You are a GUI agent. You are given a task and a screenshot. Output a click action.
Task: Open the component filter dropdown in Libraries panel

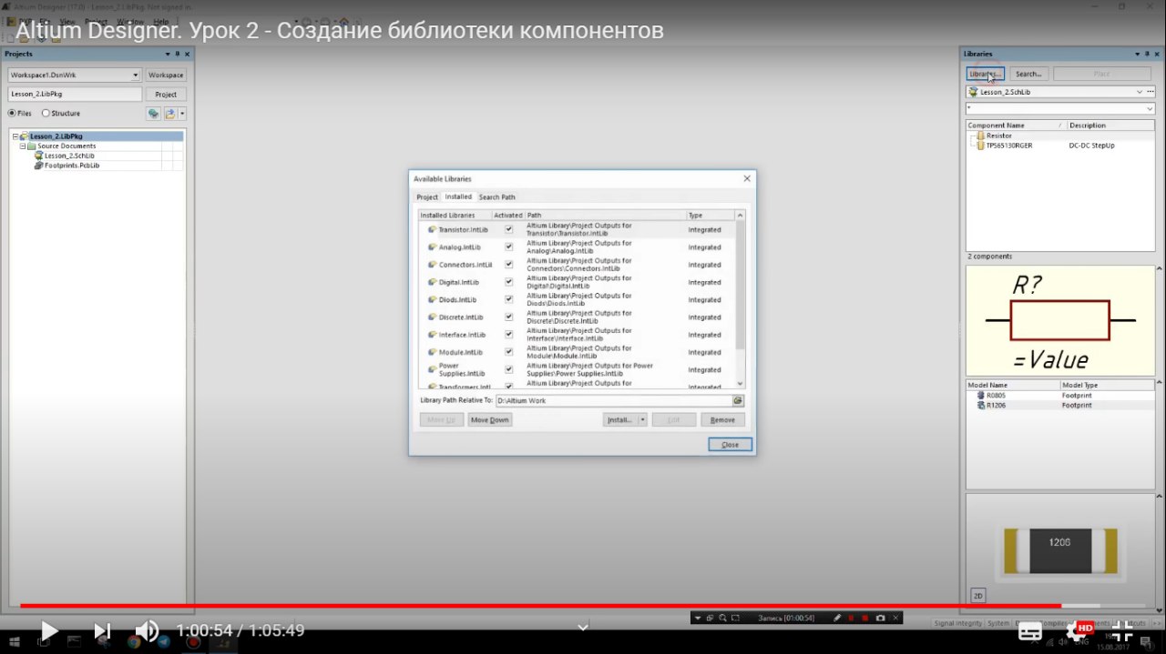coord(1150,109)
